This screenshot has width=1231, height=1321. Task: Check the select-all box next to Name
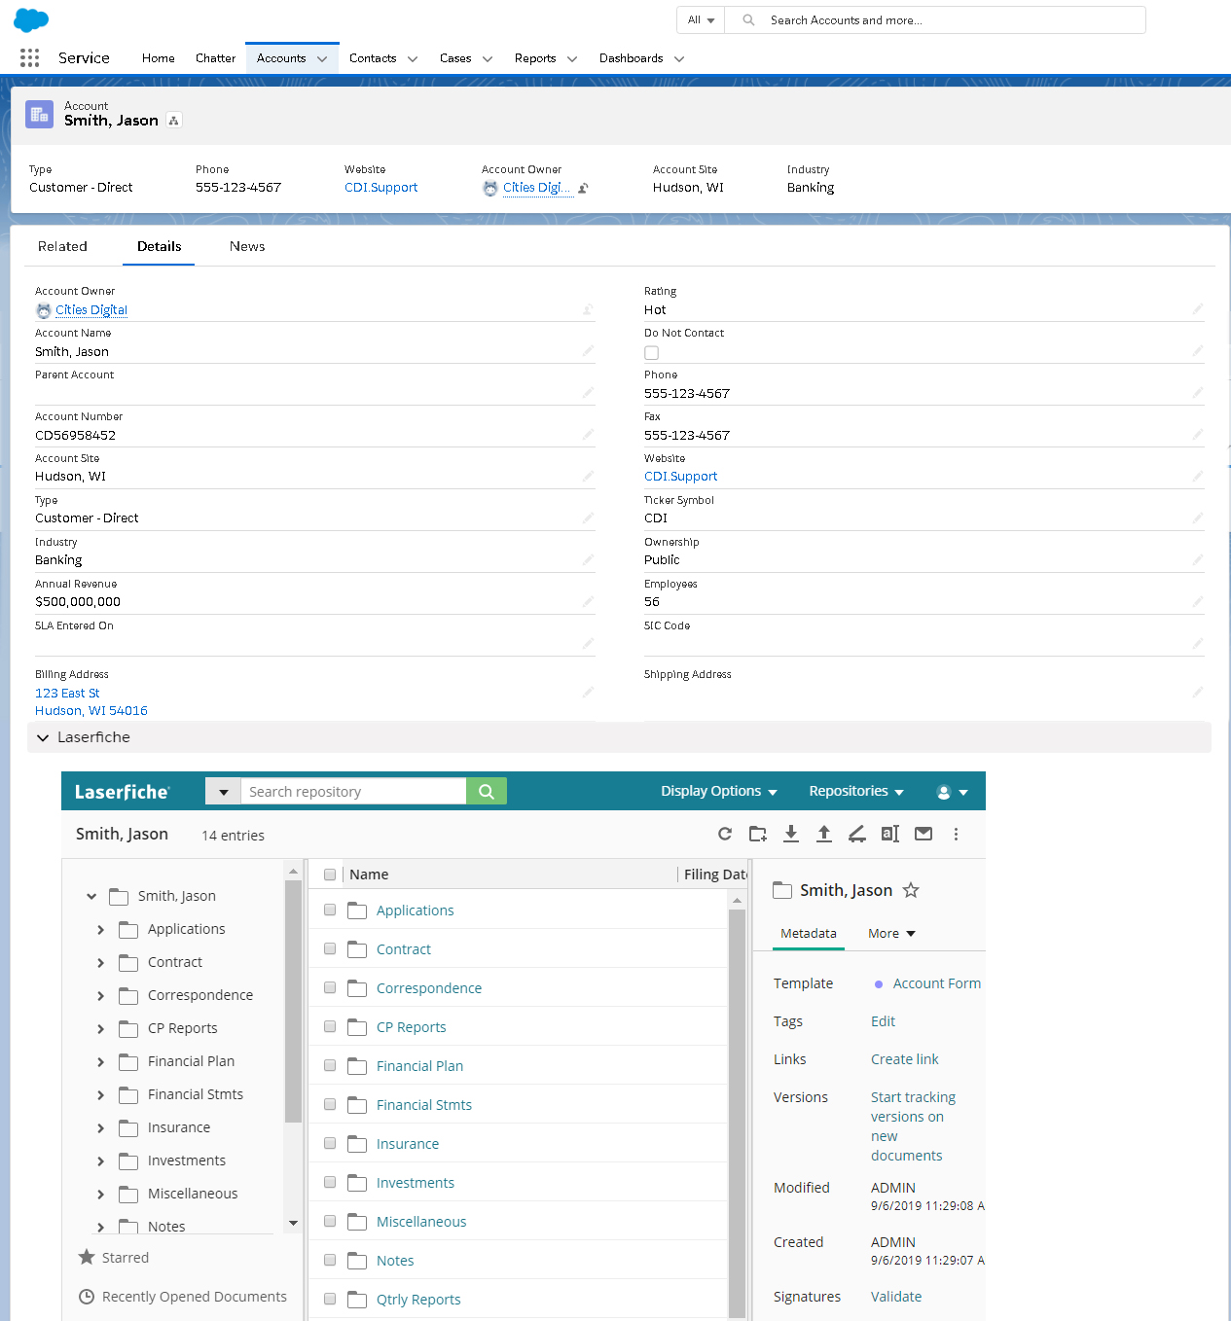tap(330, 875)
